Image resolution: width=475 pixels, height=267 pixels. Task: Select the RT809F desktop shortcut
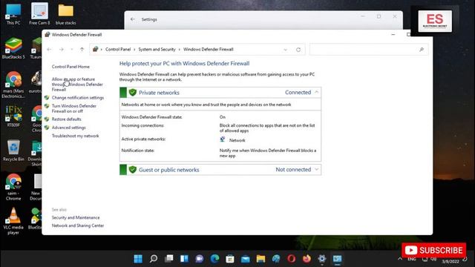tap(13, 116)
